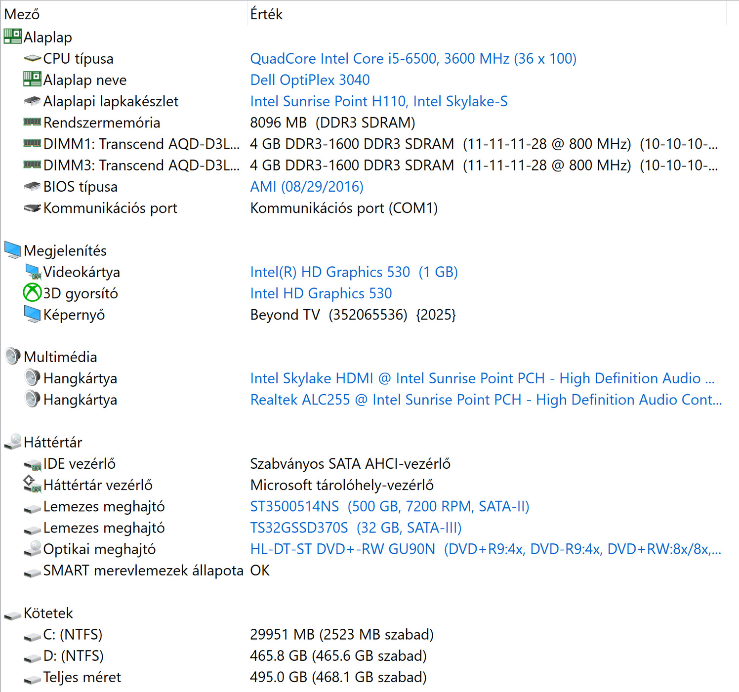Click the Lemezes meghajtó icon for ST3500514NS
This screenshot has width=739, height=692.
coord(32,508)
